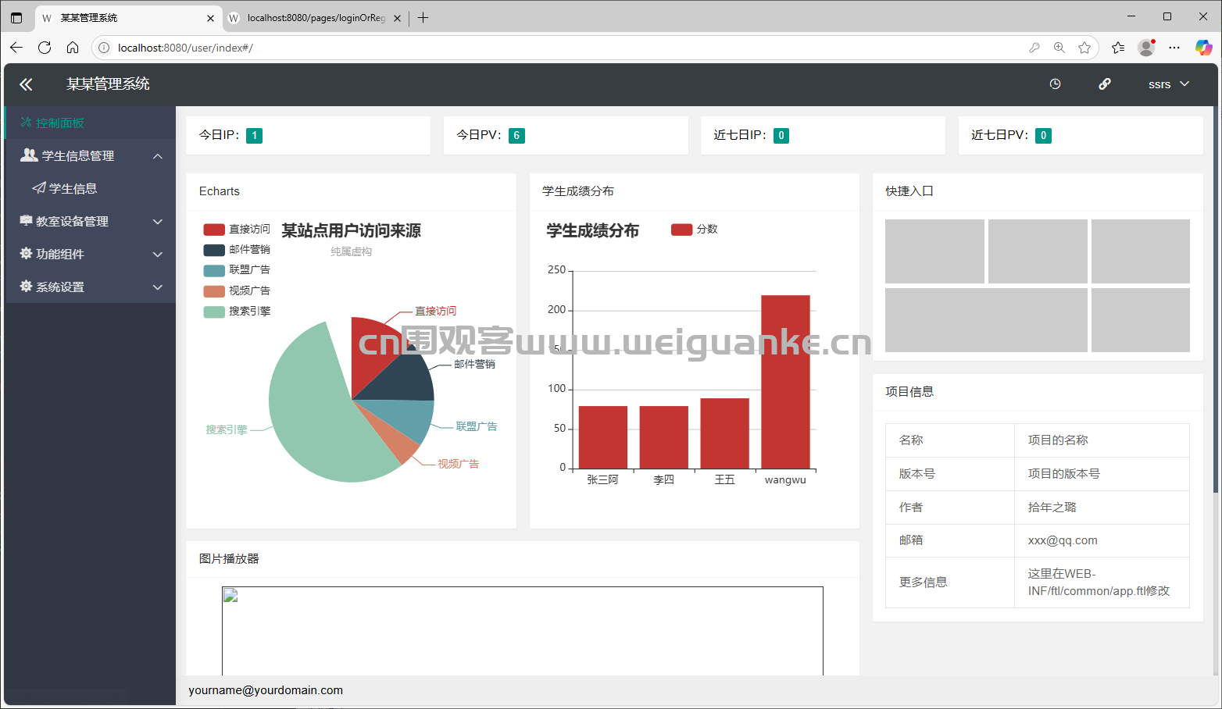Click the 王五 bar in score chart
The width and height of the screenshot is (1222, 709).
724,433
